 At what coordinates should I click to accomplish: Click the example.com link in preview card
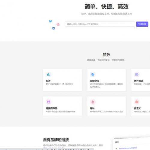[x=128, y=148]
